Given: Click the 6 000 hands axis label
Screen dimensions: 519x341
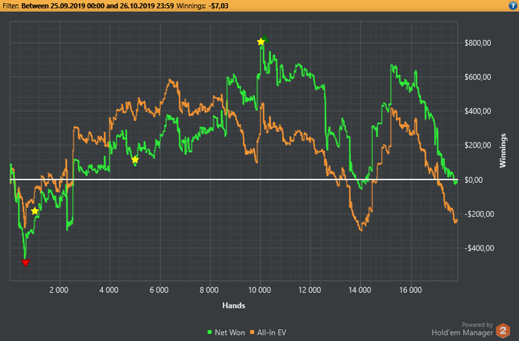Looking at the screenshot, I should pyautogui.click(x=159, y=290).
